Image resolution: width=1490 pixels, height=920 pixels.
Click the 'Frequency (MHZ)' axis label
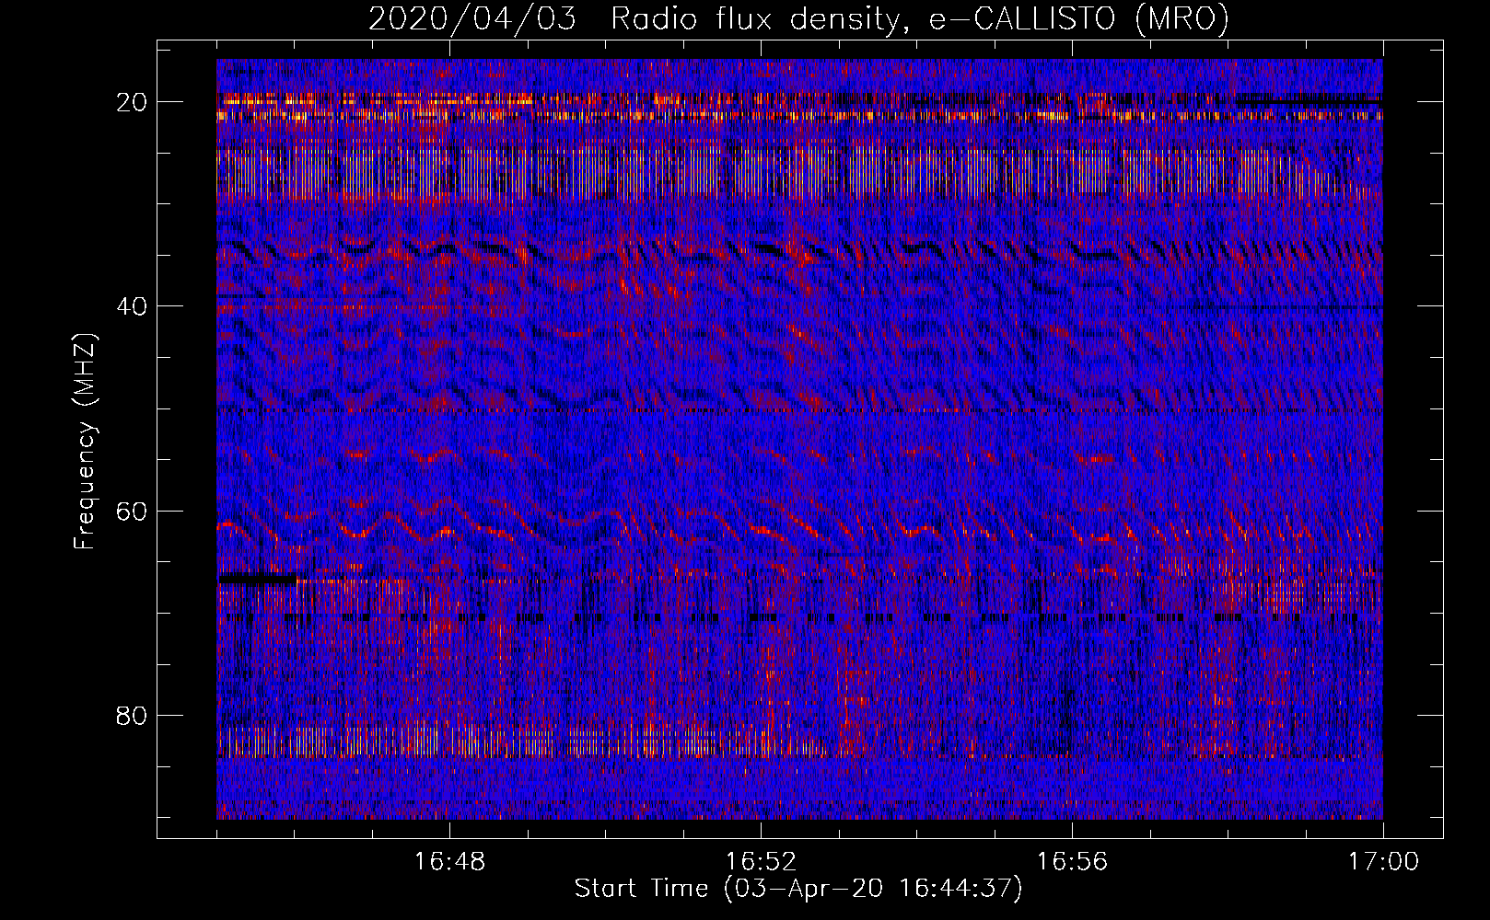click(x=85, y=442)
